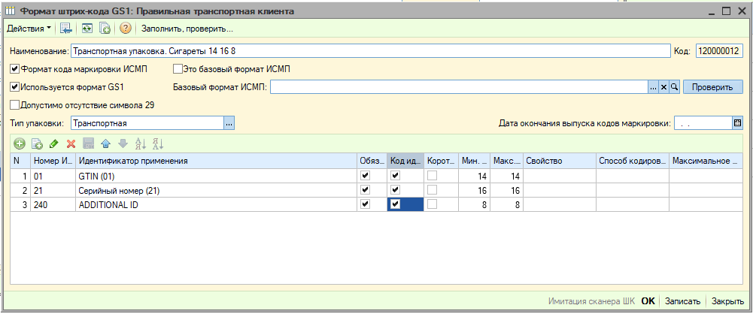Screen dimensions: 753x314
Task: Enable Это базовый формат ИСМП checkbox
Action: [178, 69]
